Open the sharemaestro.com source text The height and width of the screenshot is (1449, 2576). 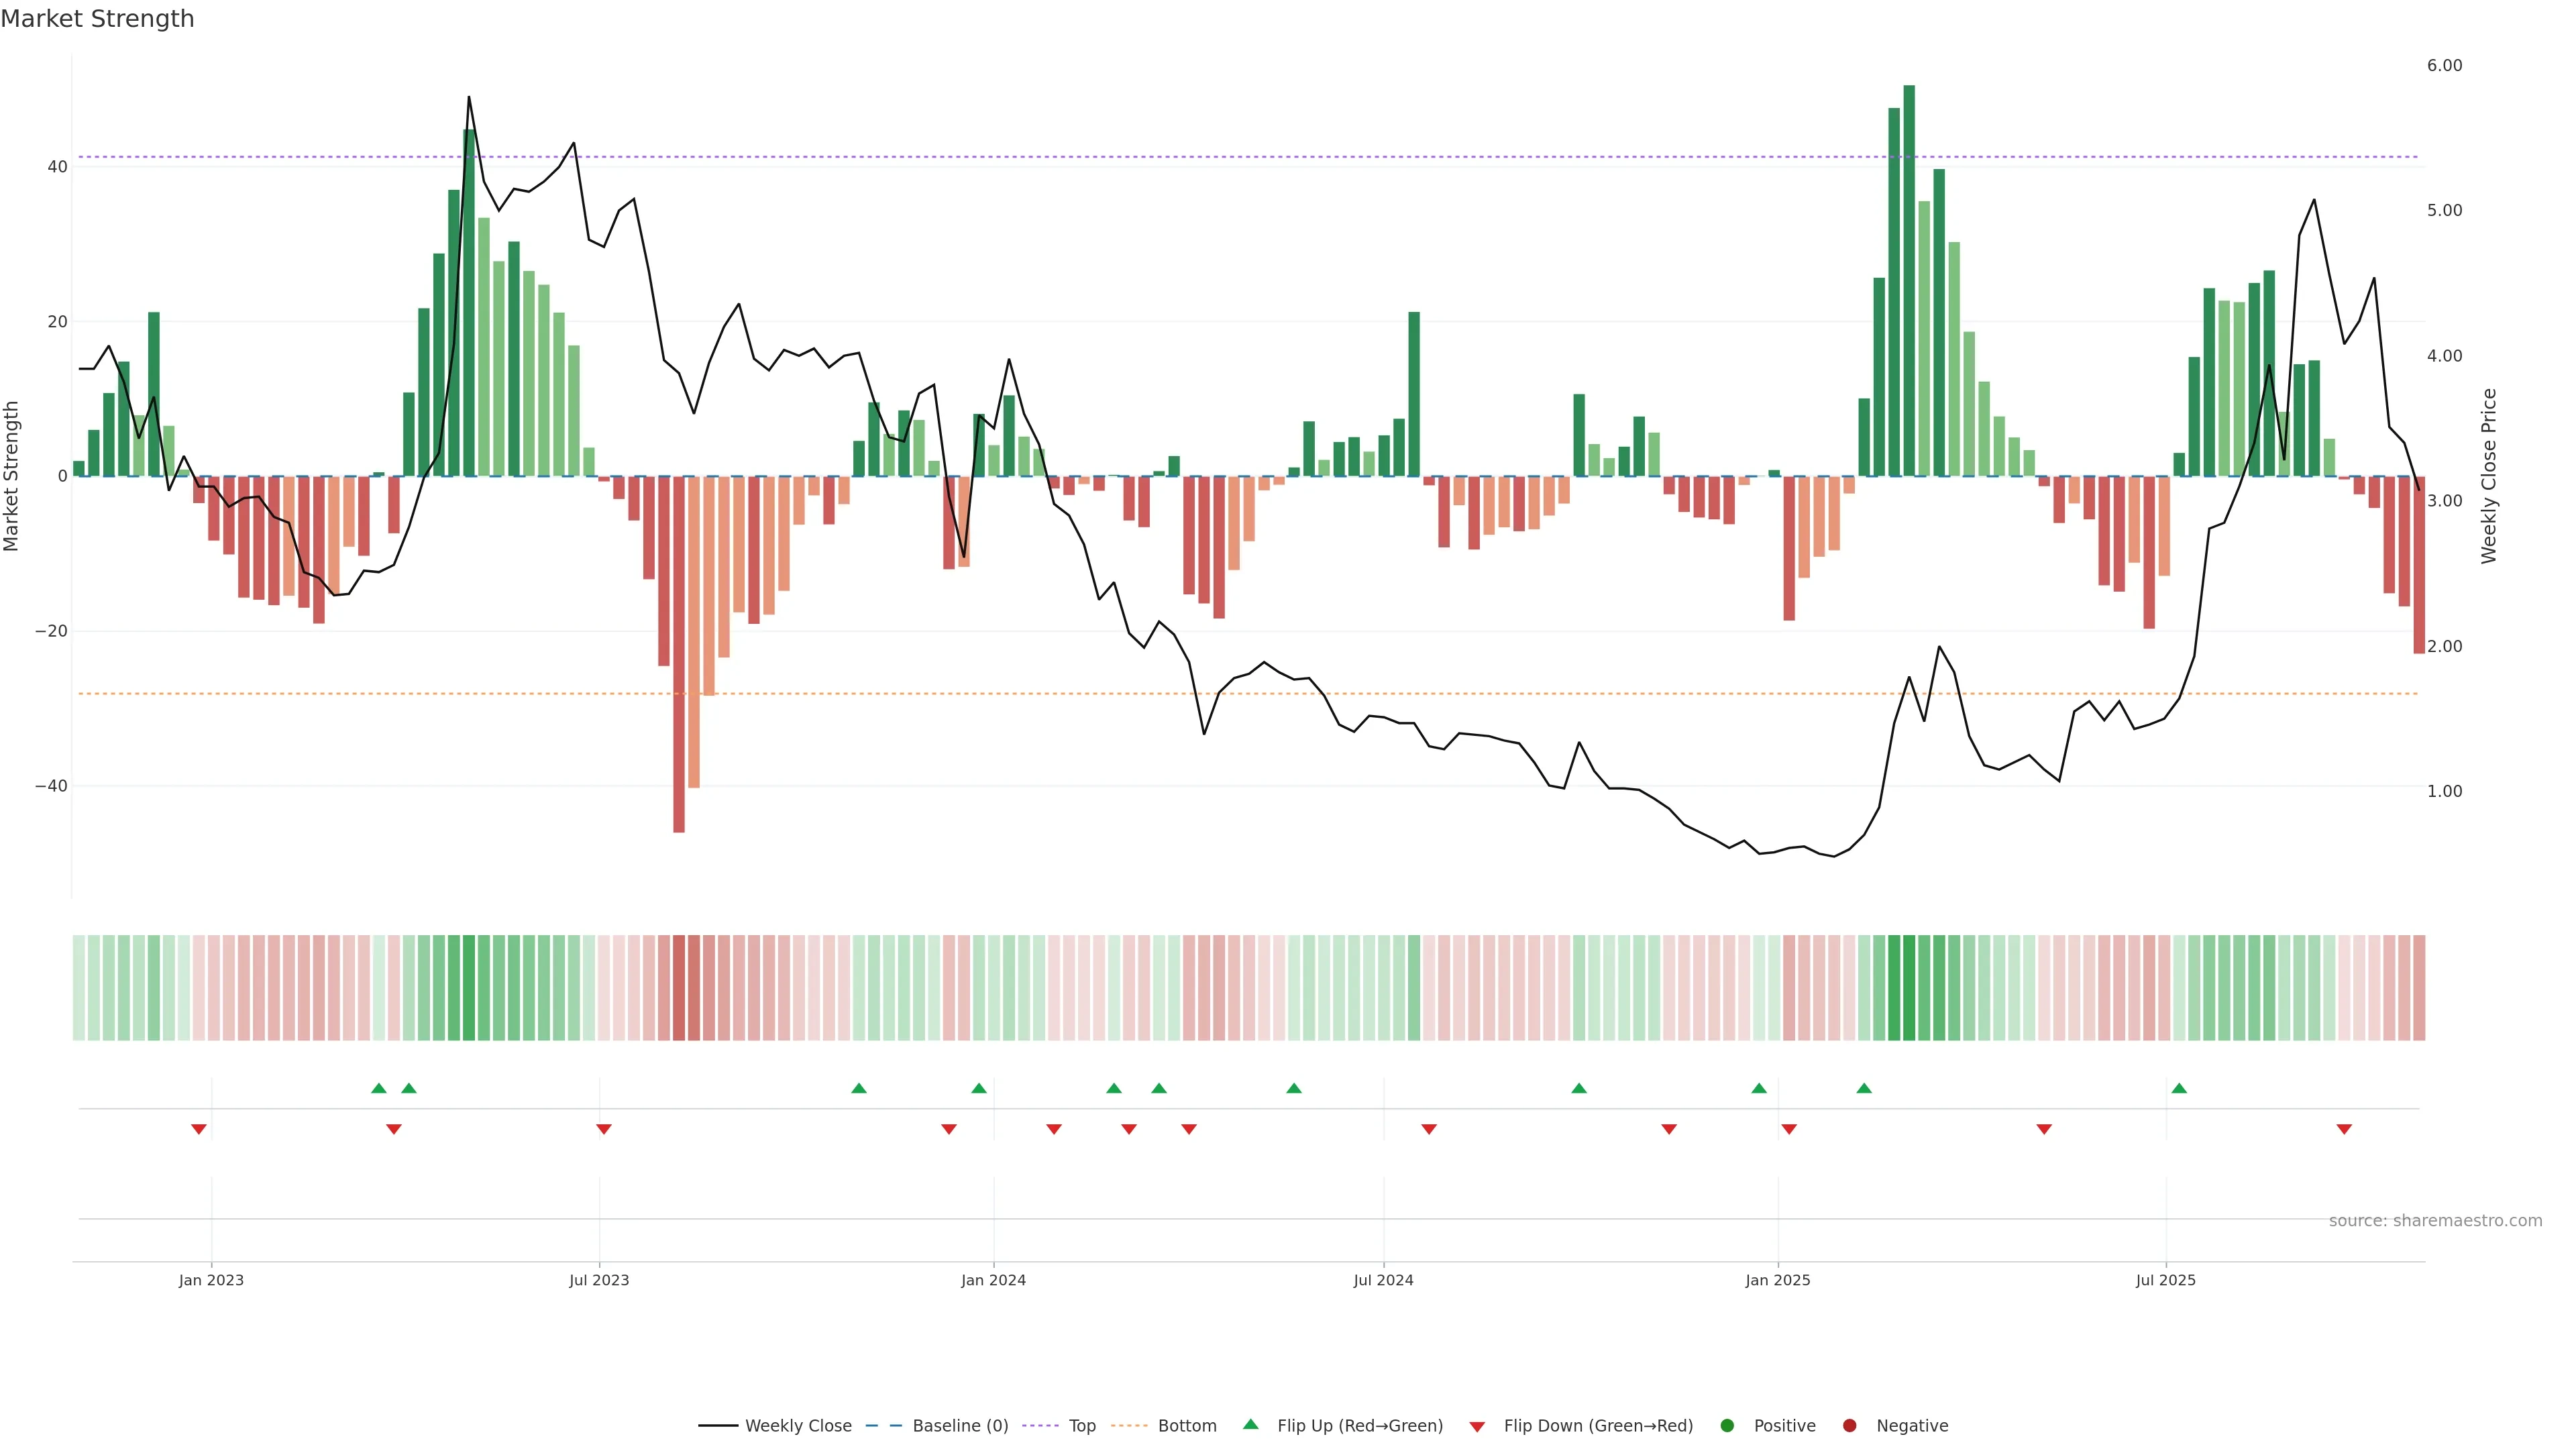coord(2435,1220)
